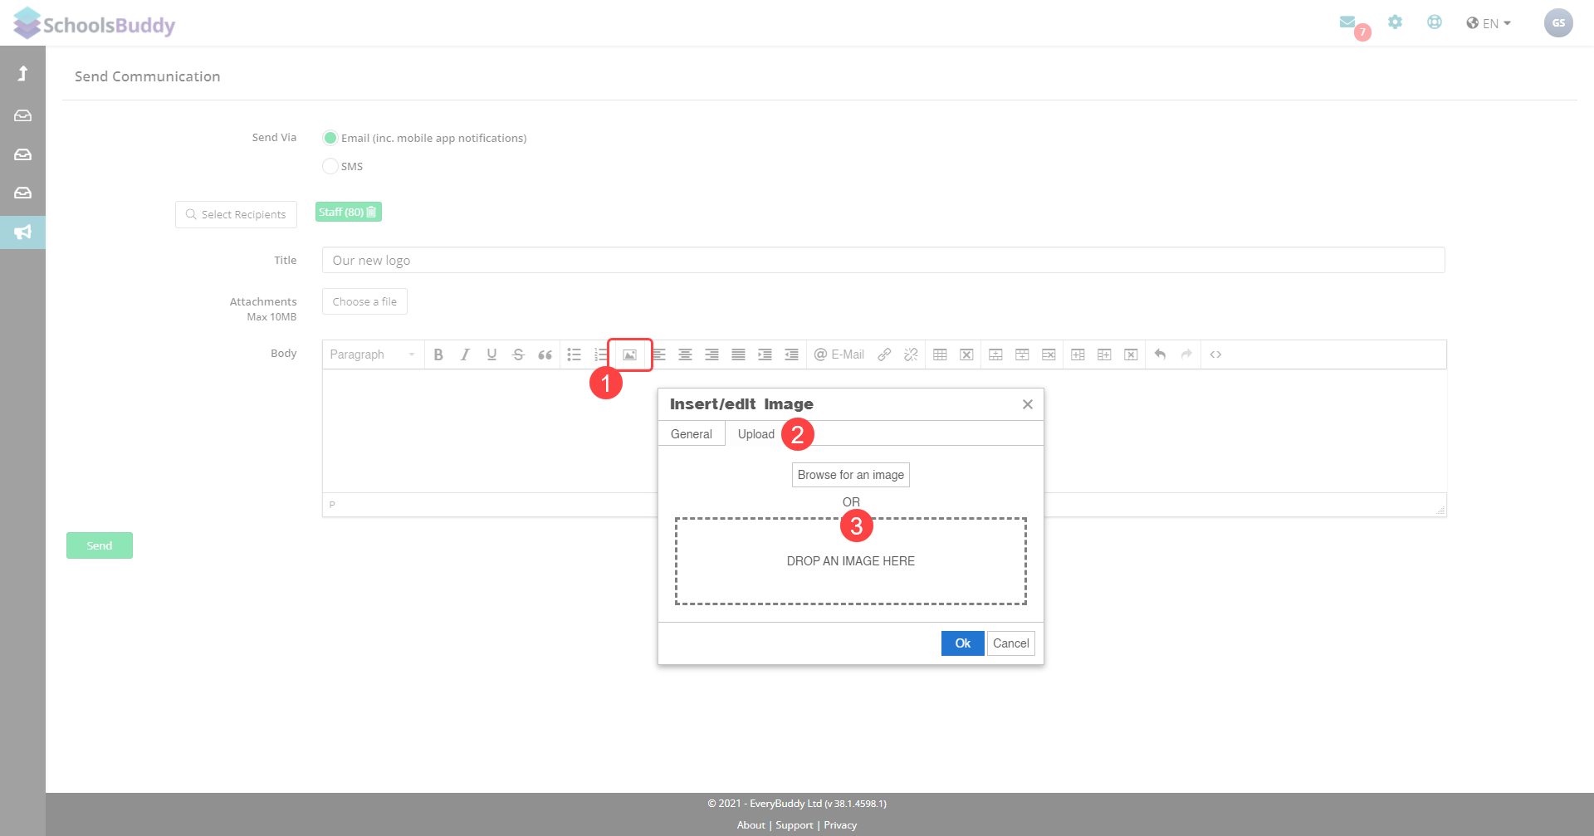Expand the Paragraph format dropdown
The image size is (1594, 836).
tap(373, 354)
